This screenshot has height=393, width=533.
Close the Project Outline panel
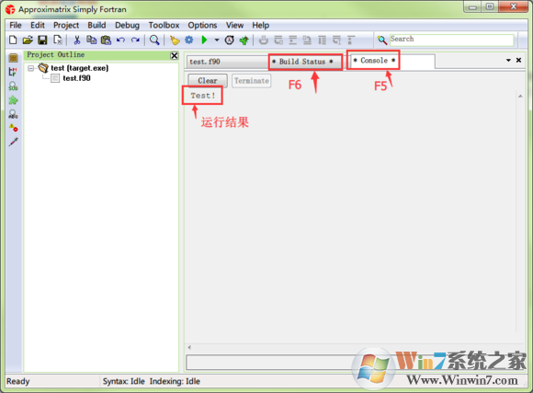pos(175,55)
